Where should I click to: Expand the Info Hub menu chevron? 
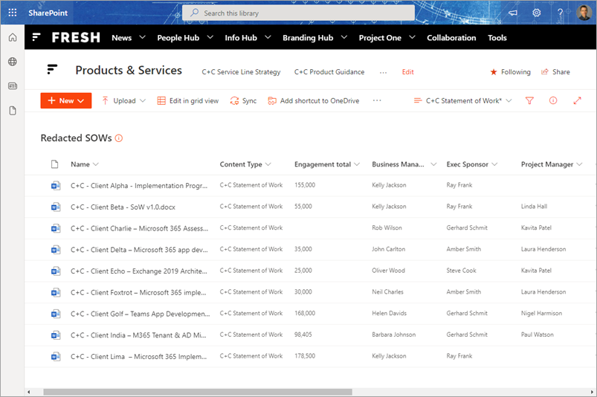[x=268, y=37]
